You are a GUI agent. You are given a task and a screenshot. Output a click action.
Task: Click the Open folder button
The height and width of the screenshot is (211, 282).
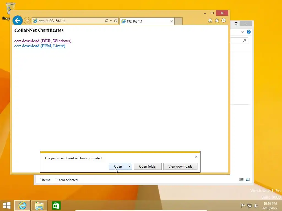coord(148,166)
